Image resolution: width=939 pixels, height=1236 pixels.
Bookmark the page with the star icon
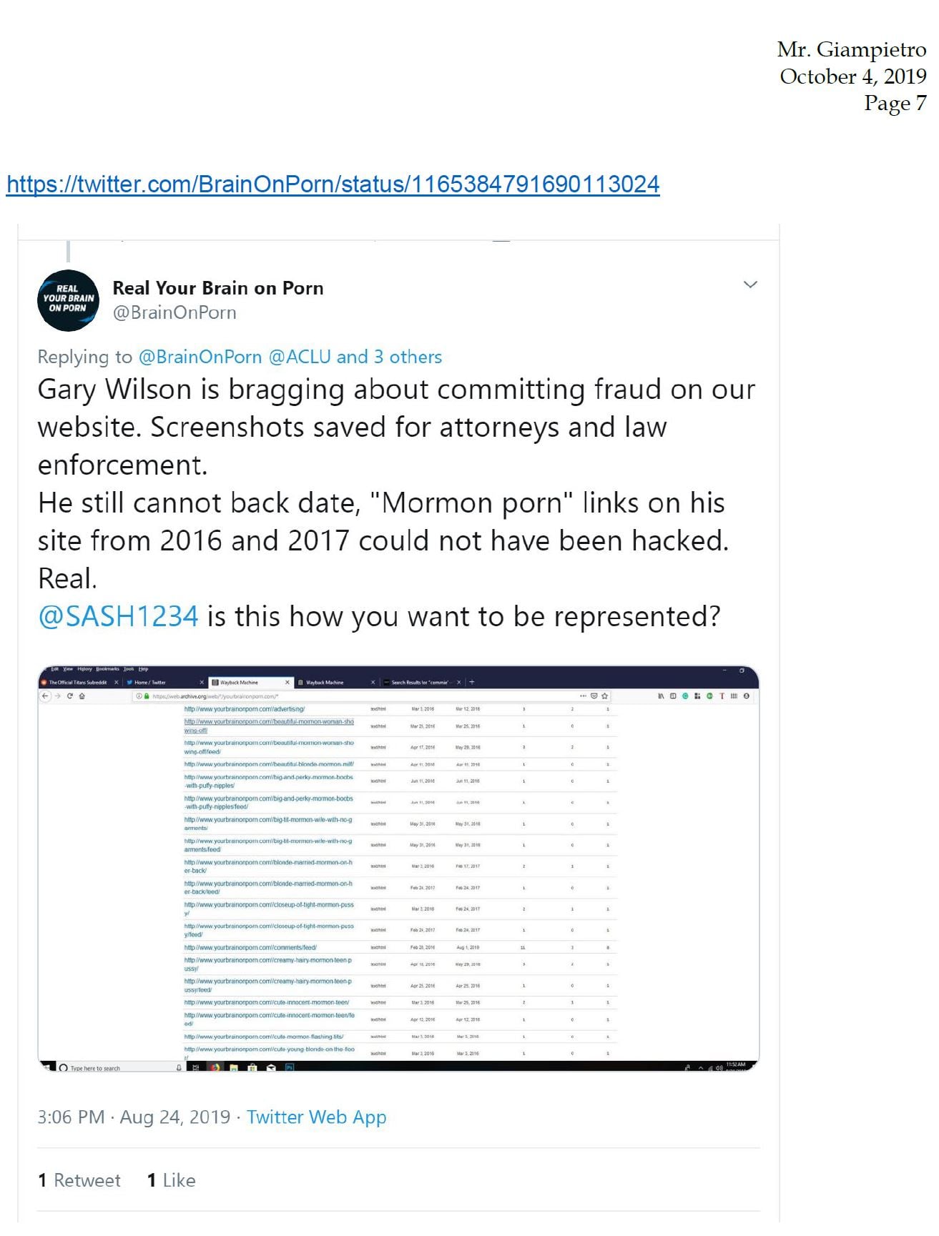[605, 696]
